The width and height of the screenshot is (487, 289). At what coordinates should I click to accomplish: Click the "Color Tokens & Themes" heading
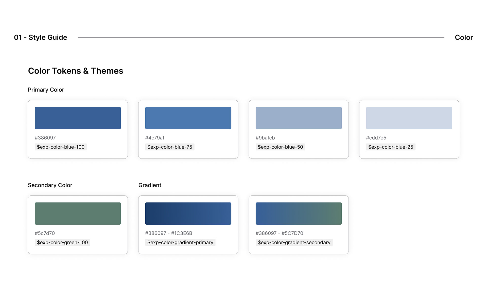(x=76, y=71)
